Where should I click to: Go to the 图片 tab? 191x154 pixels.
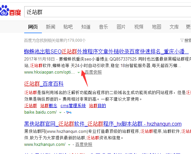coord(121,27)
